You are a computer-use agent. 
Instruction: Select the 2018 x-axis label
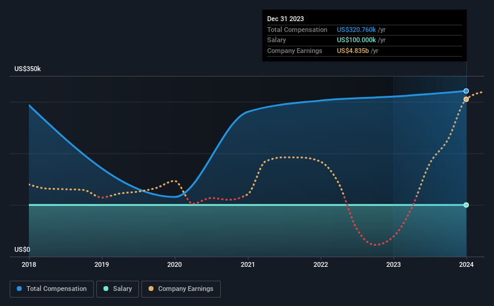pyautogui.click(x=29, y=264)
